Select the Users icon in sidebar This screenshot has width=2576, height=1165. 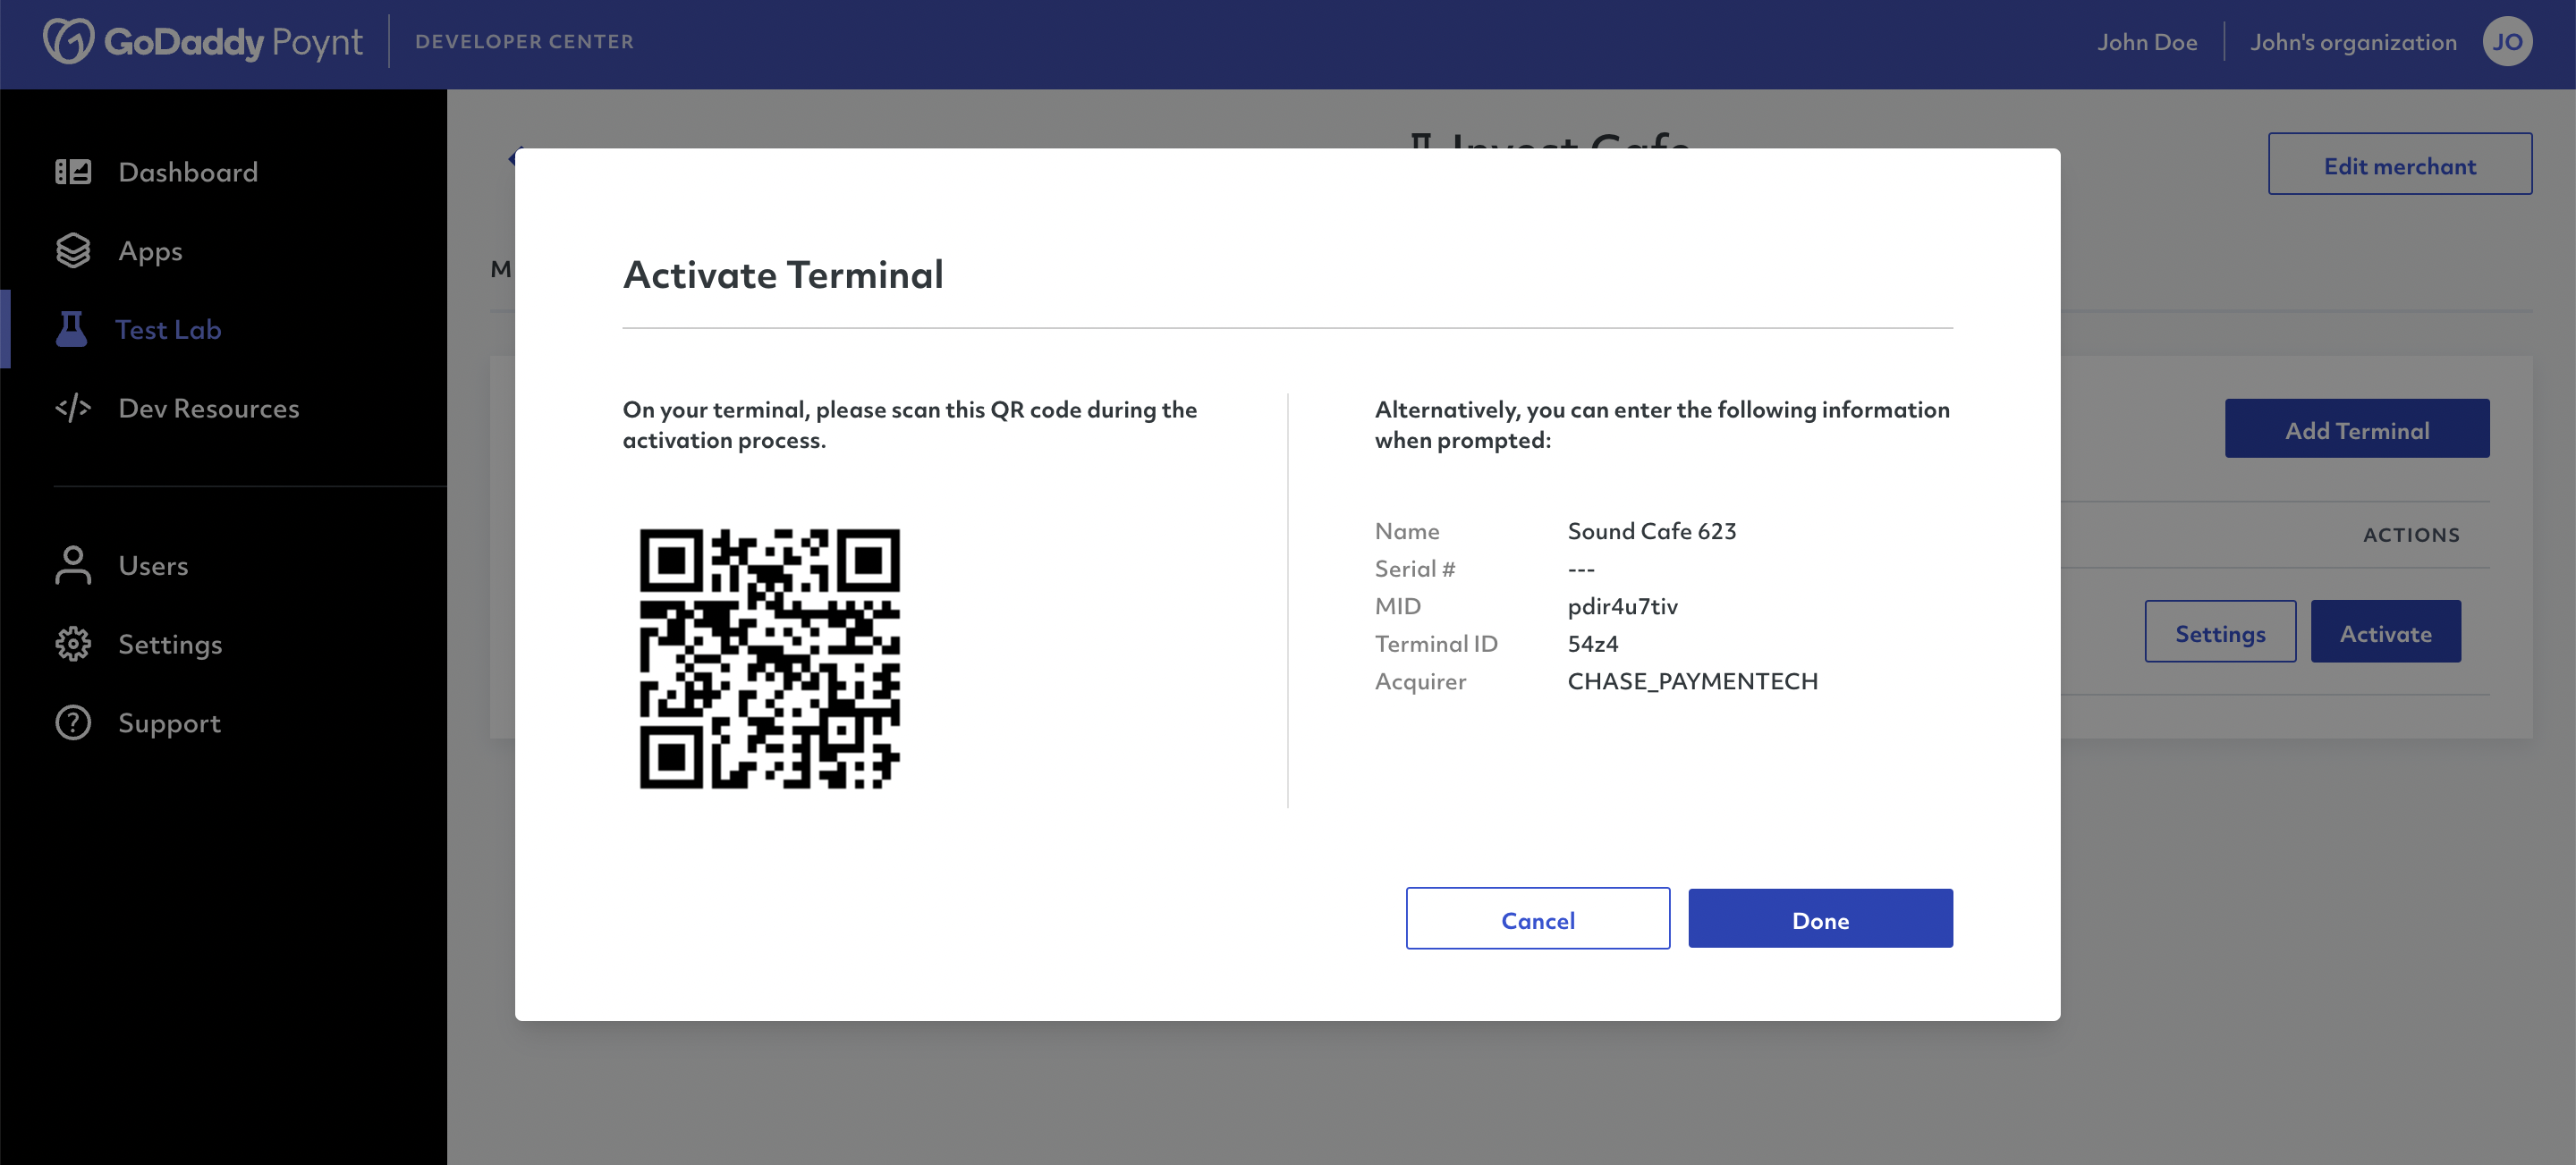[x=72, y=563]
